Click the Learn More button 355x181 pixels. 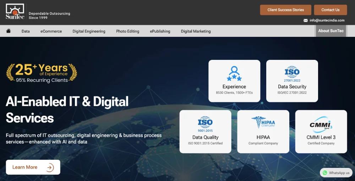[x=33, y=167]
